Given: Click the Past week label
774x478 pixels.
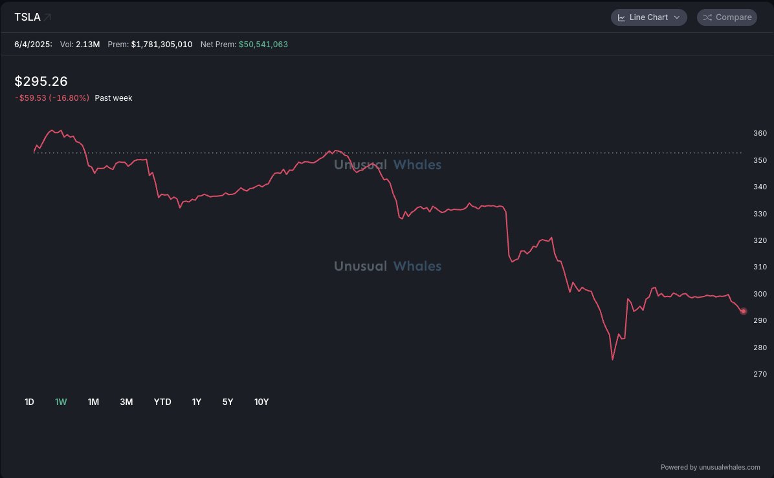Looking at the screenshot, I should [113, 98].
